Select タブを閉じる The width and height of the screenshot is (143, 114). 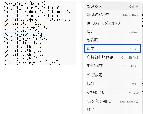click(112, 93)
